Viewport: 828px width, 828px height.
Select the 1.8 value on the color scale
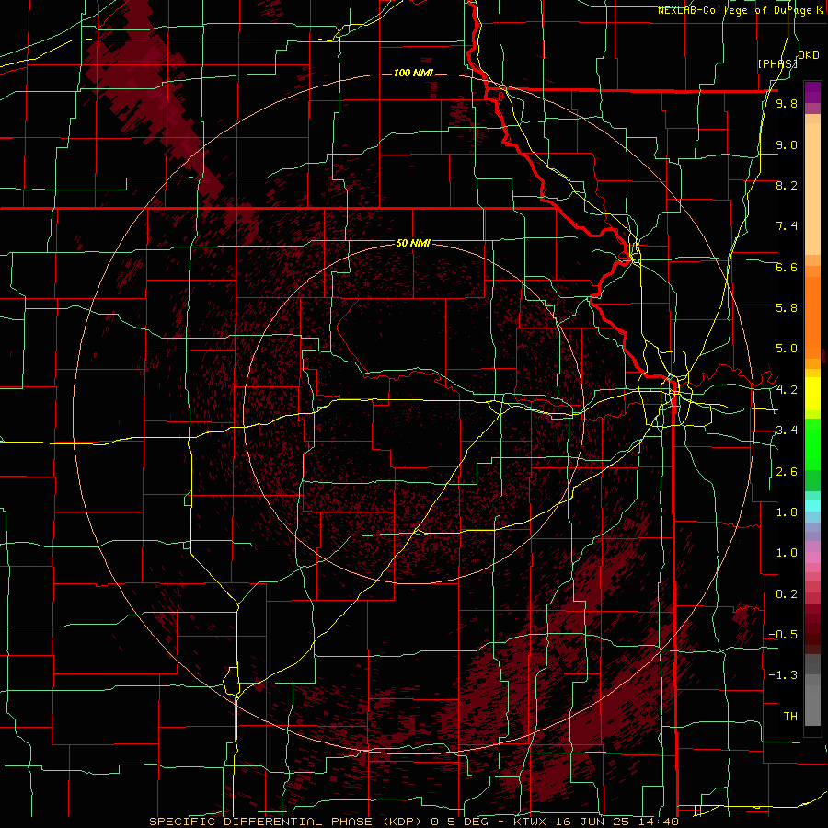click(x=787, y=512)
